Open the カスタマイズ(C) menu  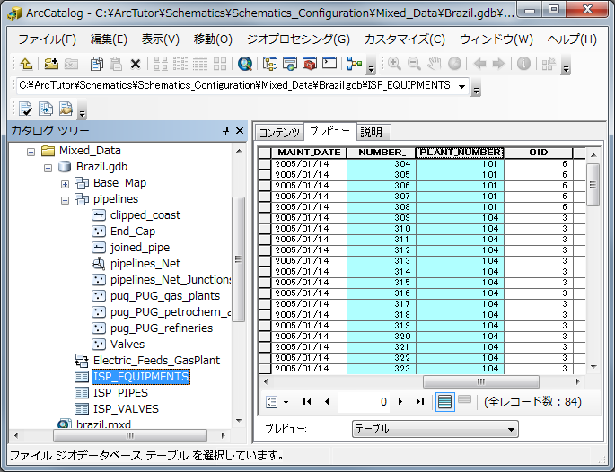[x=404, y=39]
